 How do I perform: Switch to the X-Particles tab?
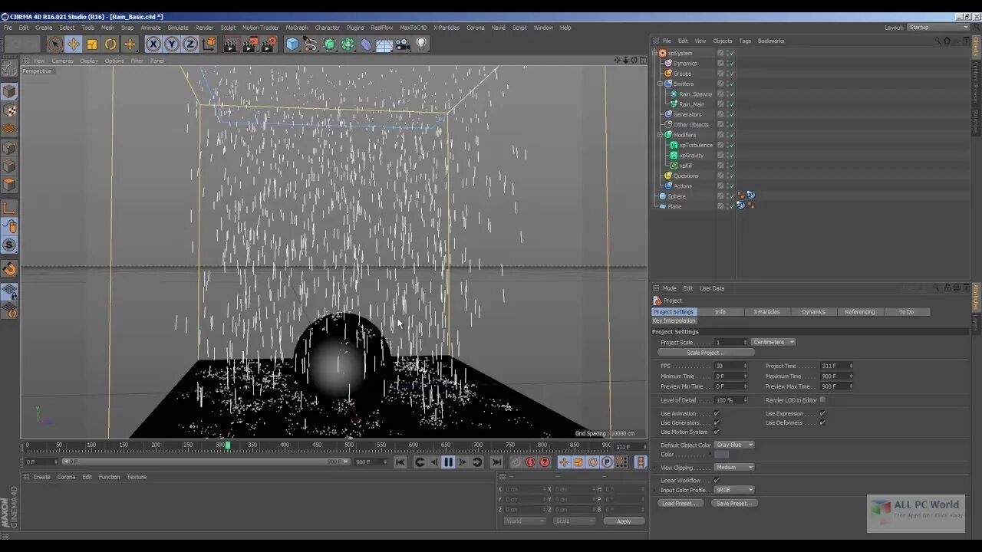point(766,312)
